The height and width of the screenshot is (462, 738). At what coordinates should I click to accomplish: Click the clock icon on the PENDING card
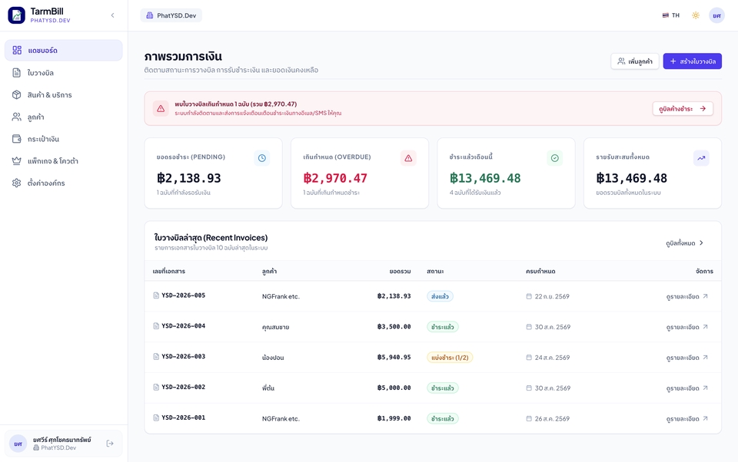262,158
